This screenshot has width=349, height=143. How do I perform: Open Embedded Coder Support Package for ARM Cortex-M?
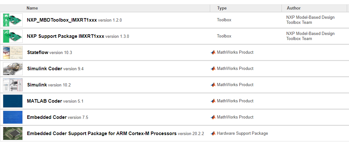[x=101, y=133]
